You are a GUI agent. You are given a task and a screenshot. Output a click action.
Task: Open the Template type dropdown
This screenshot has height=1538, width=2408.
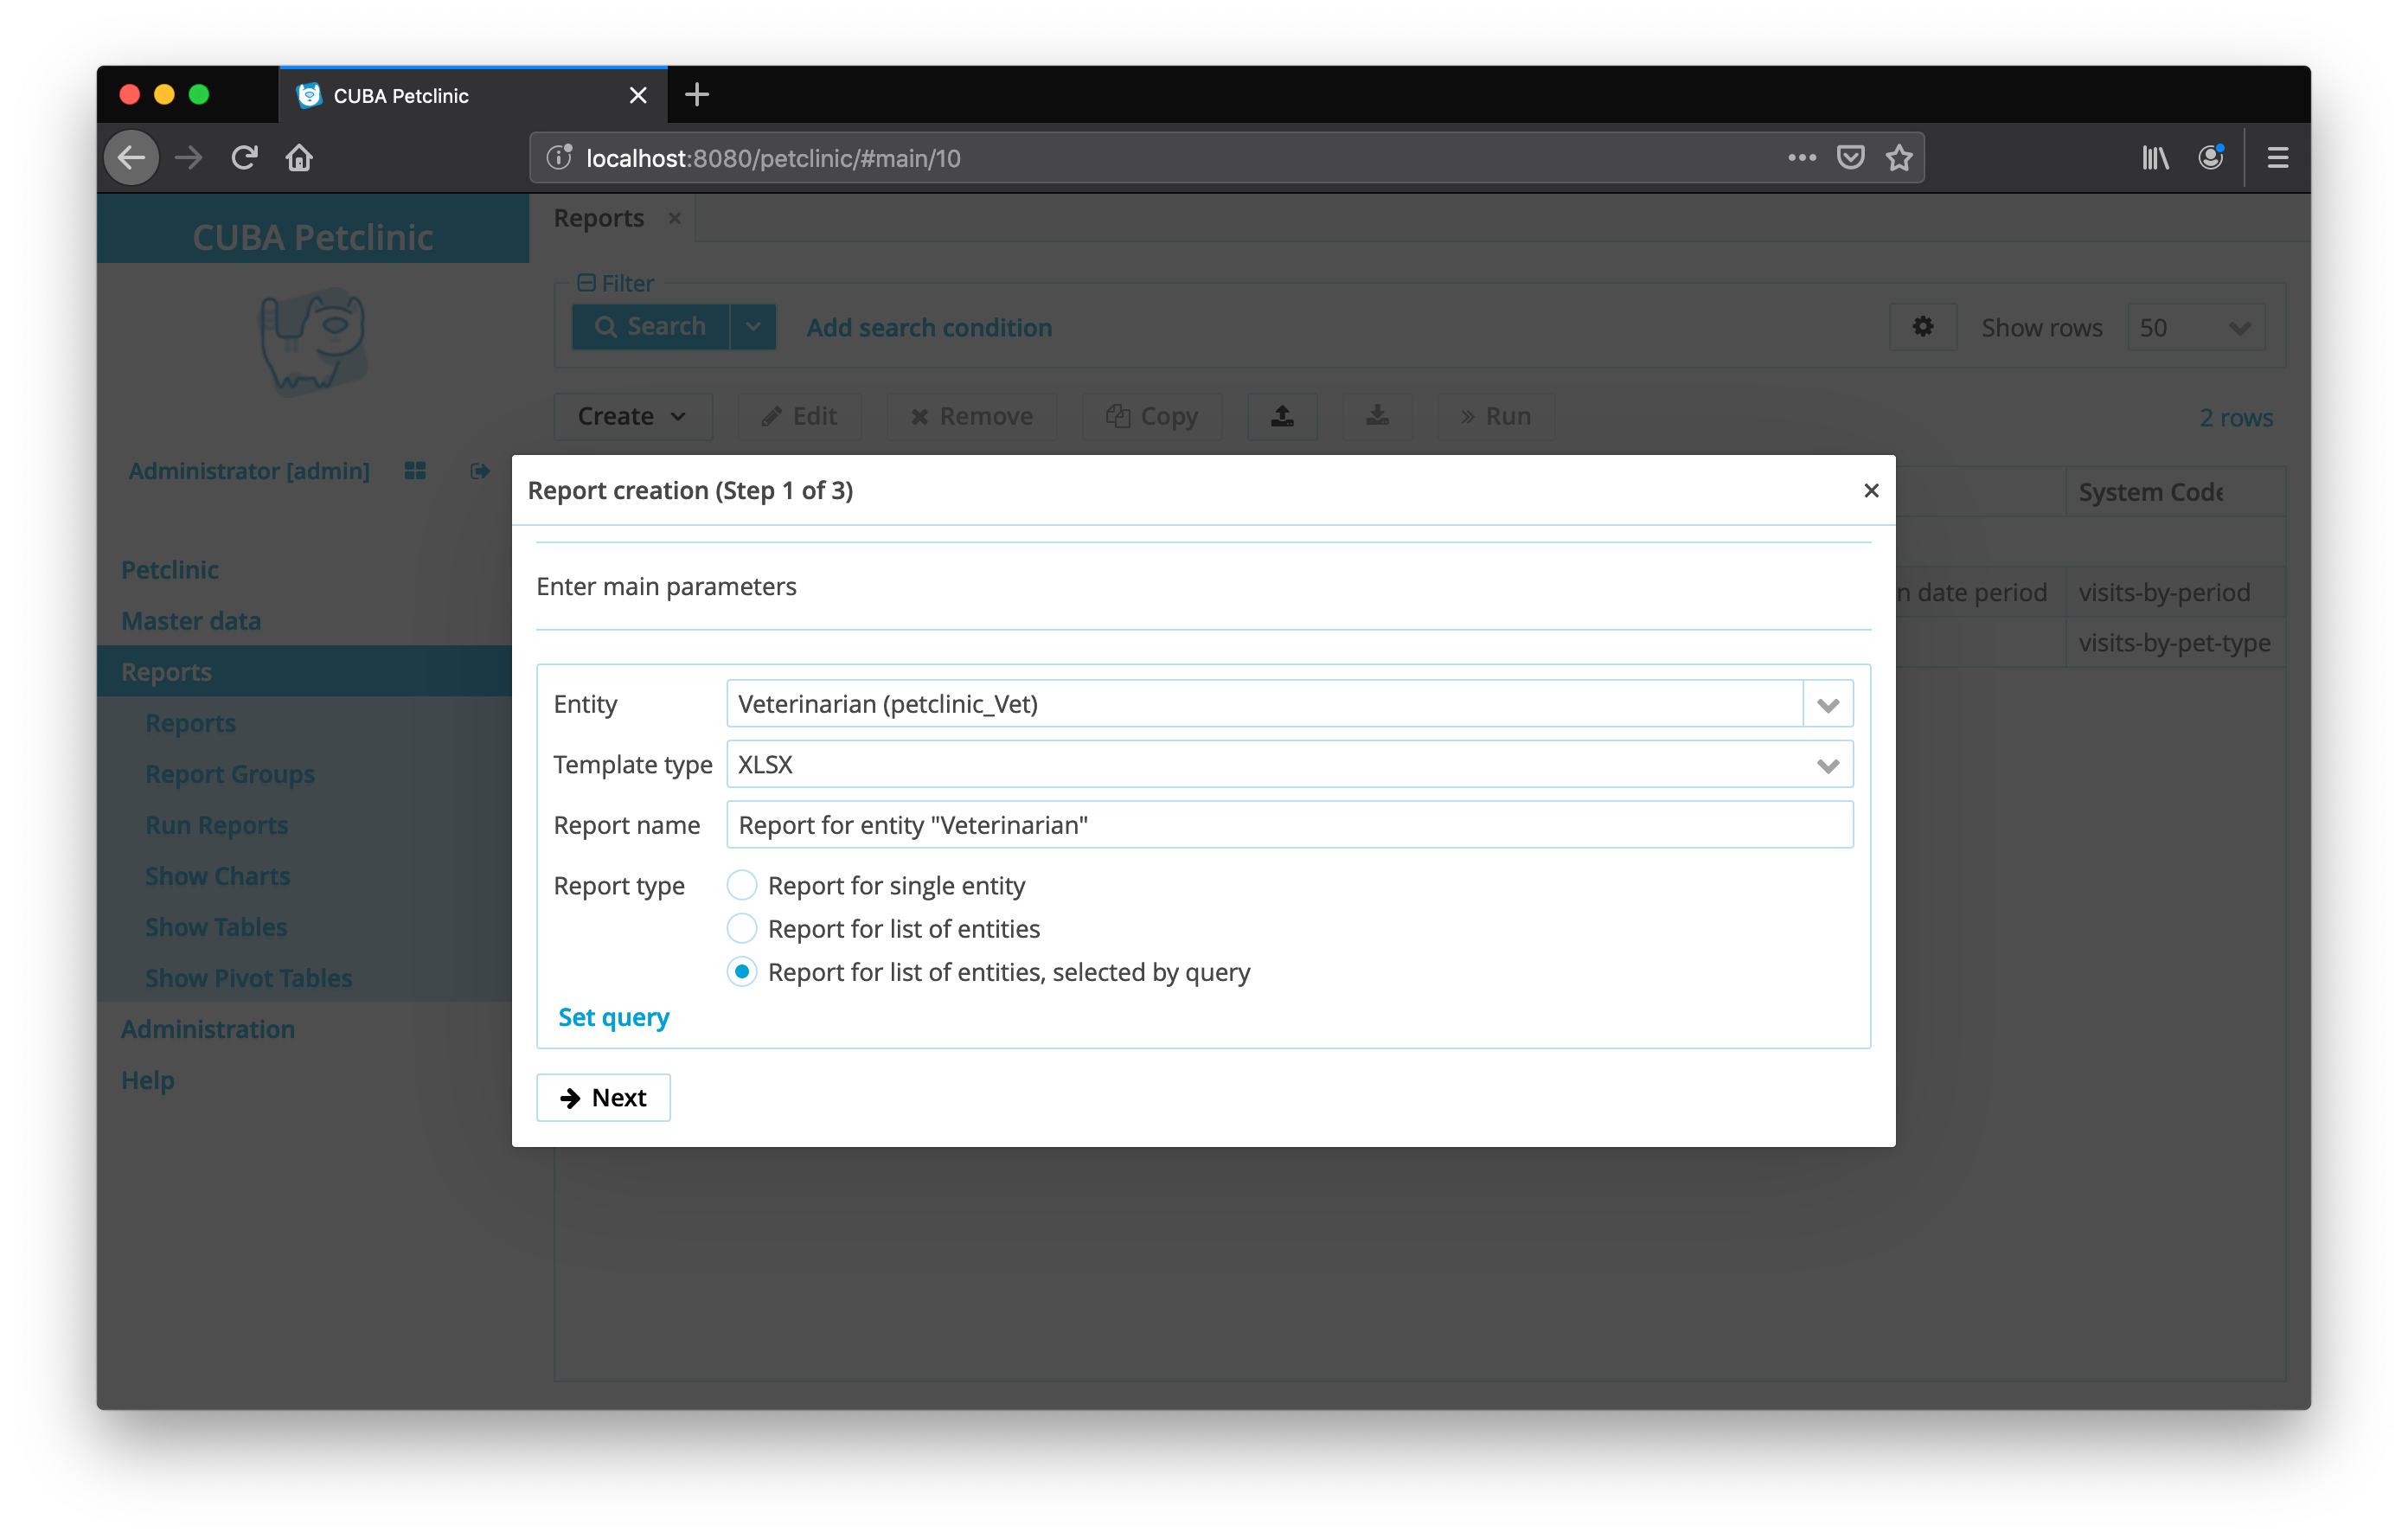pos(1827,765)
